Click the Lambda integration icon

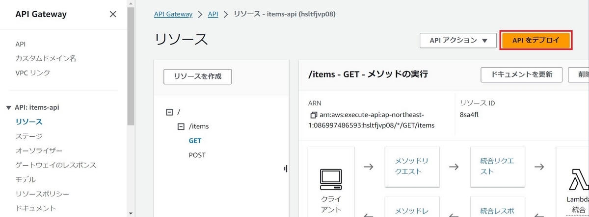pos(578,180)
